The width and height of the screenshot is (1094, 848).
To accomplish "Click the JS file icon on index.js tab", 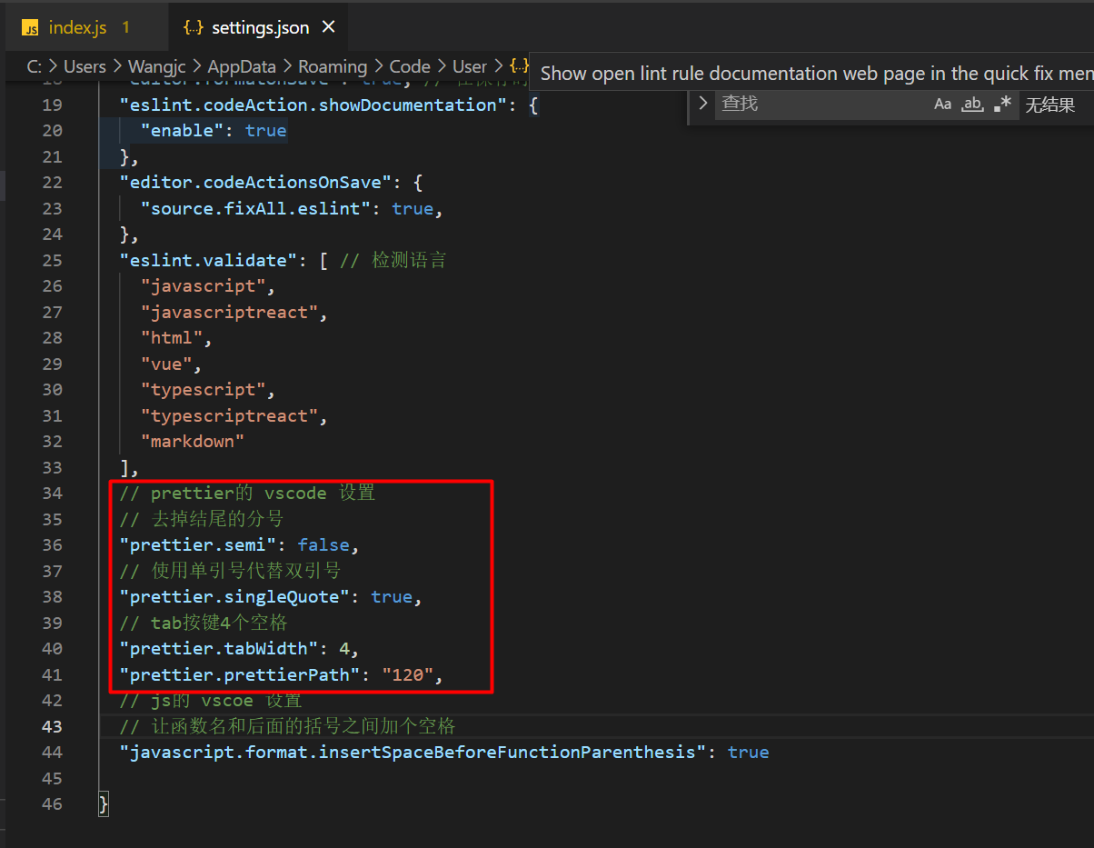I will click(31, 28).
